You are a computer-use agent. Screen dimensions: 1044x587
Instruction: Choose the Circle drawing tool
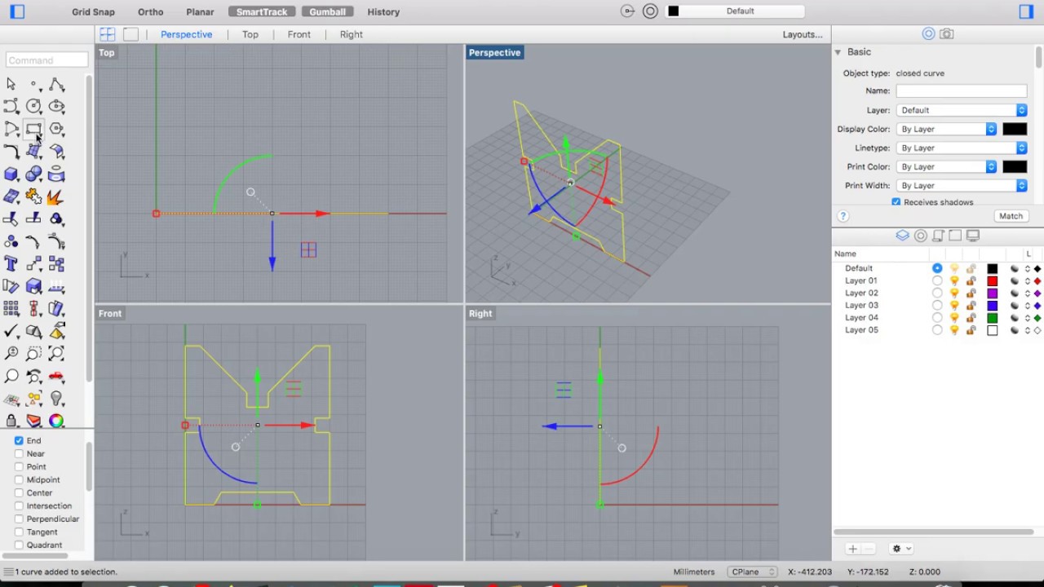tap(33, 106)
